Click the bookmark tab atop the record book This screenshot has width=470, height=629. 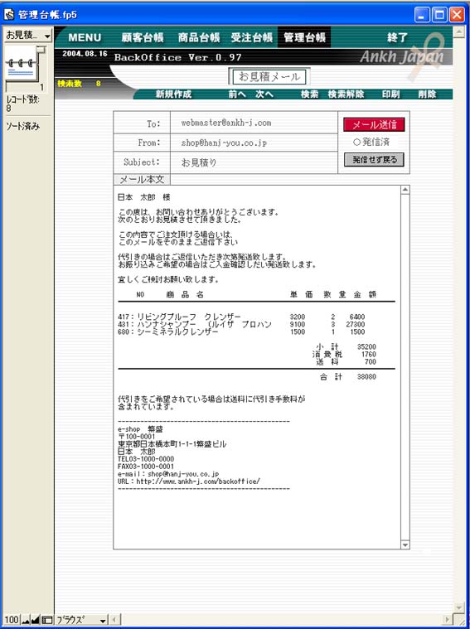(41, 50)
